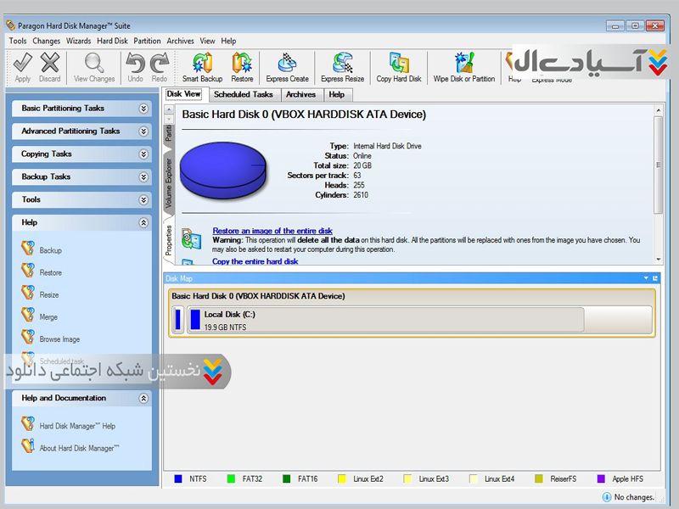Click the Discard toolbar icon
679x509 pixels.
(50, 65)
